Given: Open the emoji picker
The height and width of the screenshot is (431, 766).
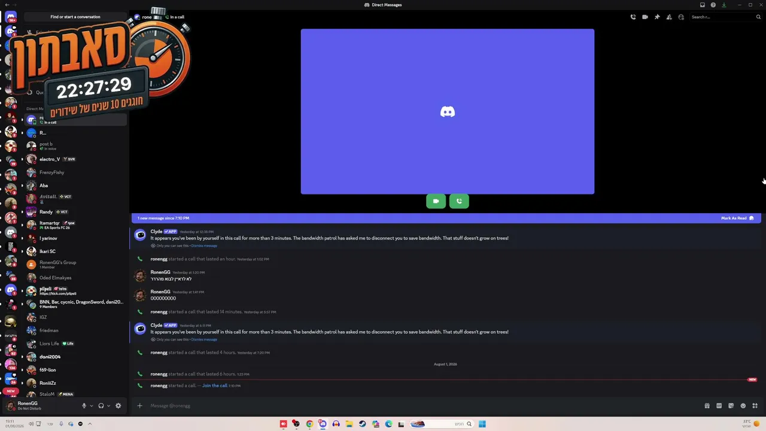Looking at the screenshot, I should coord(743,406).
